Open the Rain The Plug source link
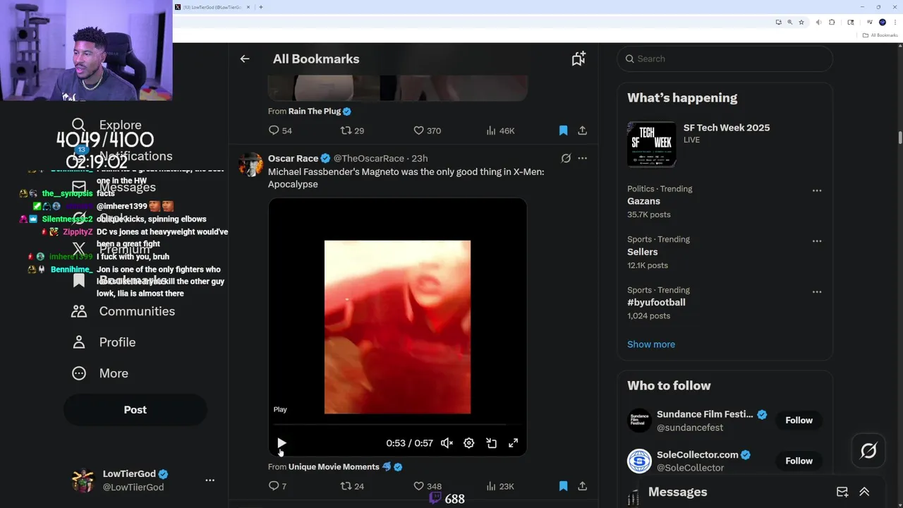 [315, 111]
